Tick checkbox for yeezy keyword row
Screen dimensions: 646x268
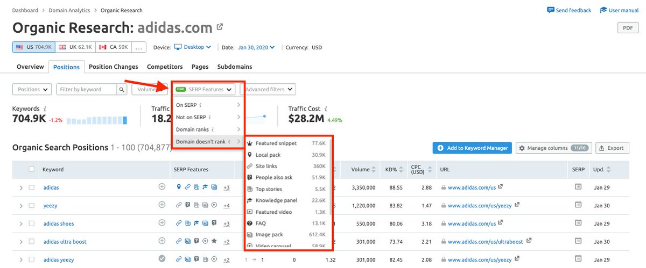[32, 205]
